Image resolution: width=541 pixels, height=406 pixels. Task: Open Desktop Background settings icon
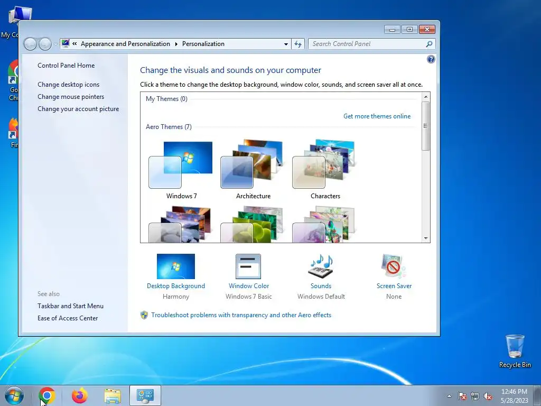[x=175, y=266]
